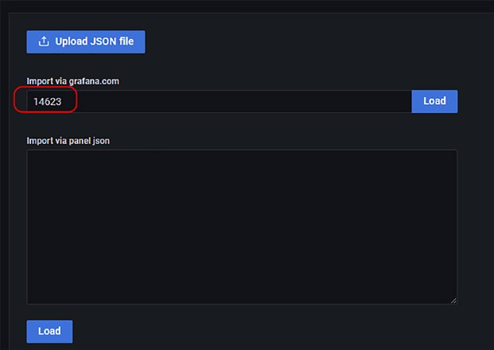Click the 'grafana.com' text in the label
Image resolution: width=494 pixels, height=350 pixels.
pos(94,81)
